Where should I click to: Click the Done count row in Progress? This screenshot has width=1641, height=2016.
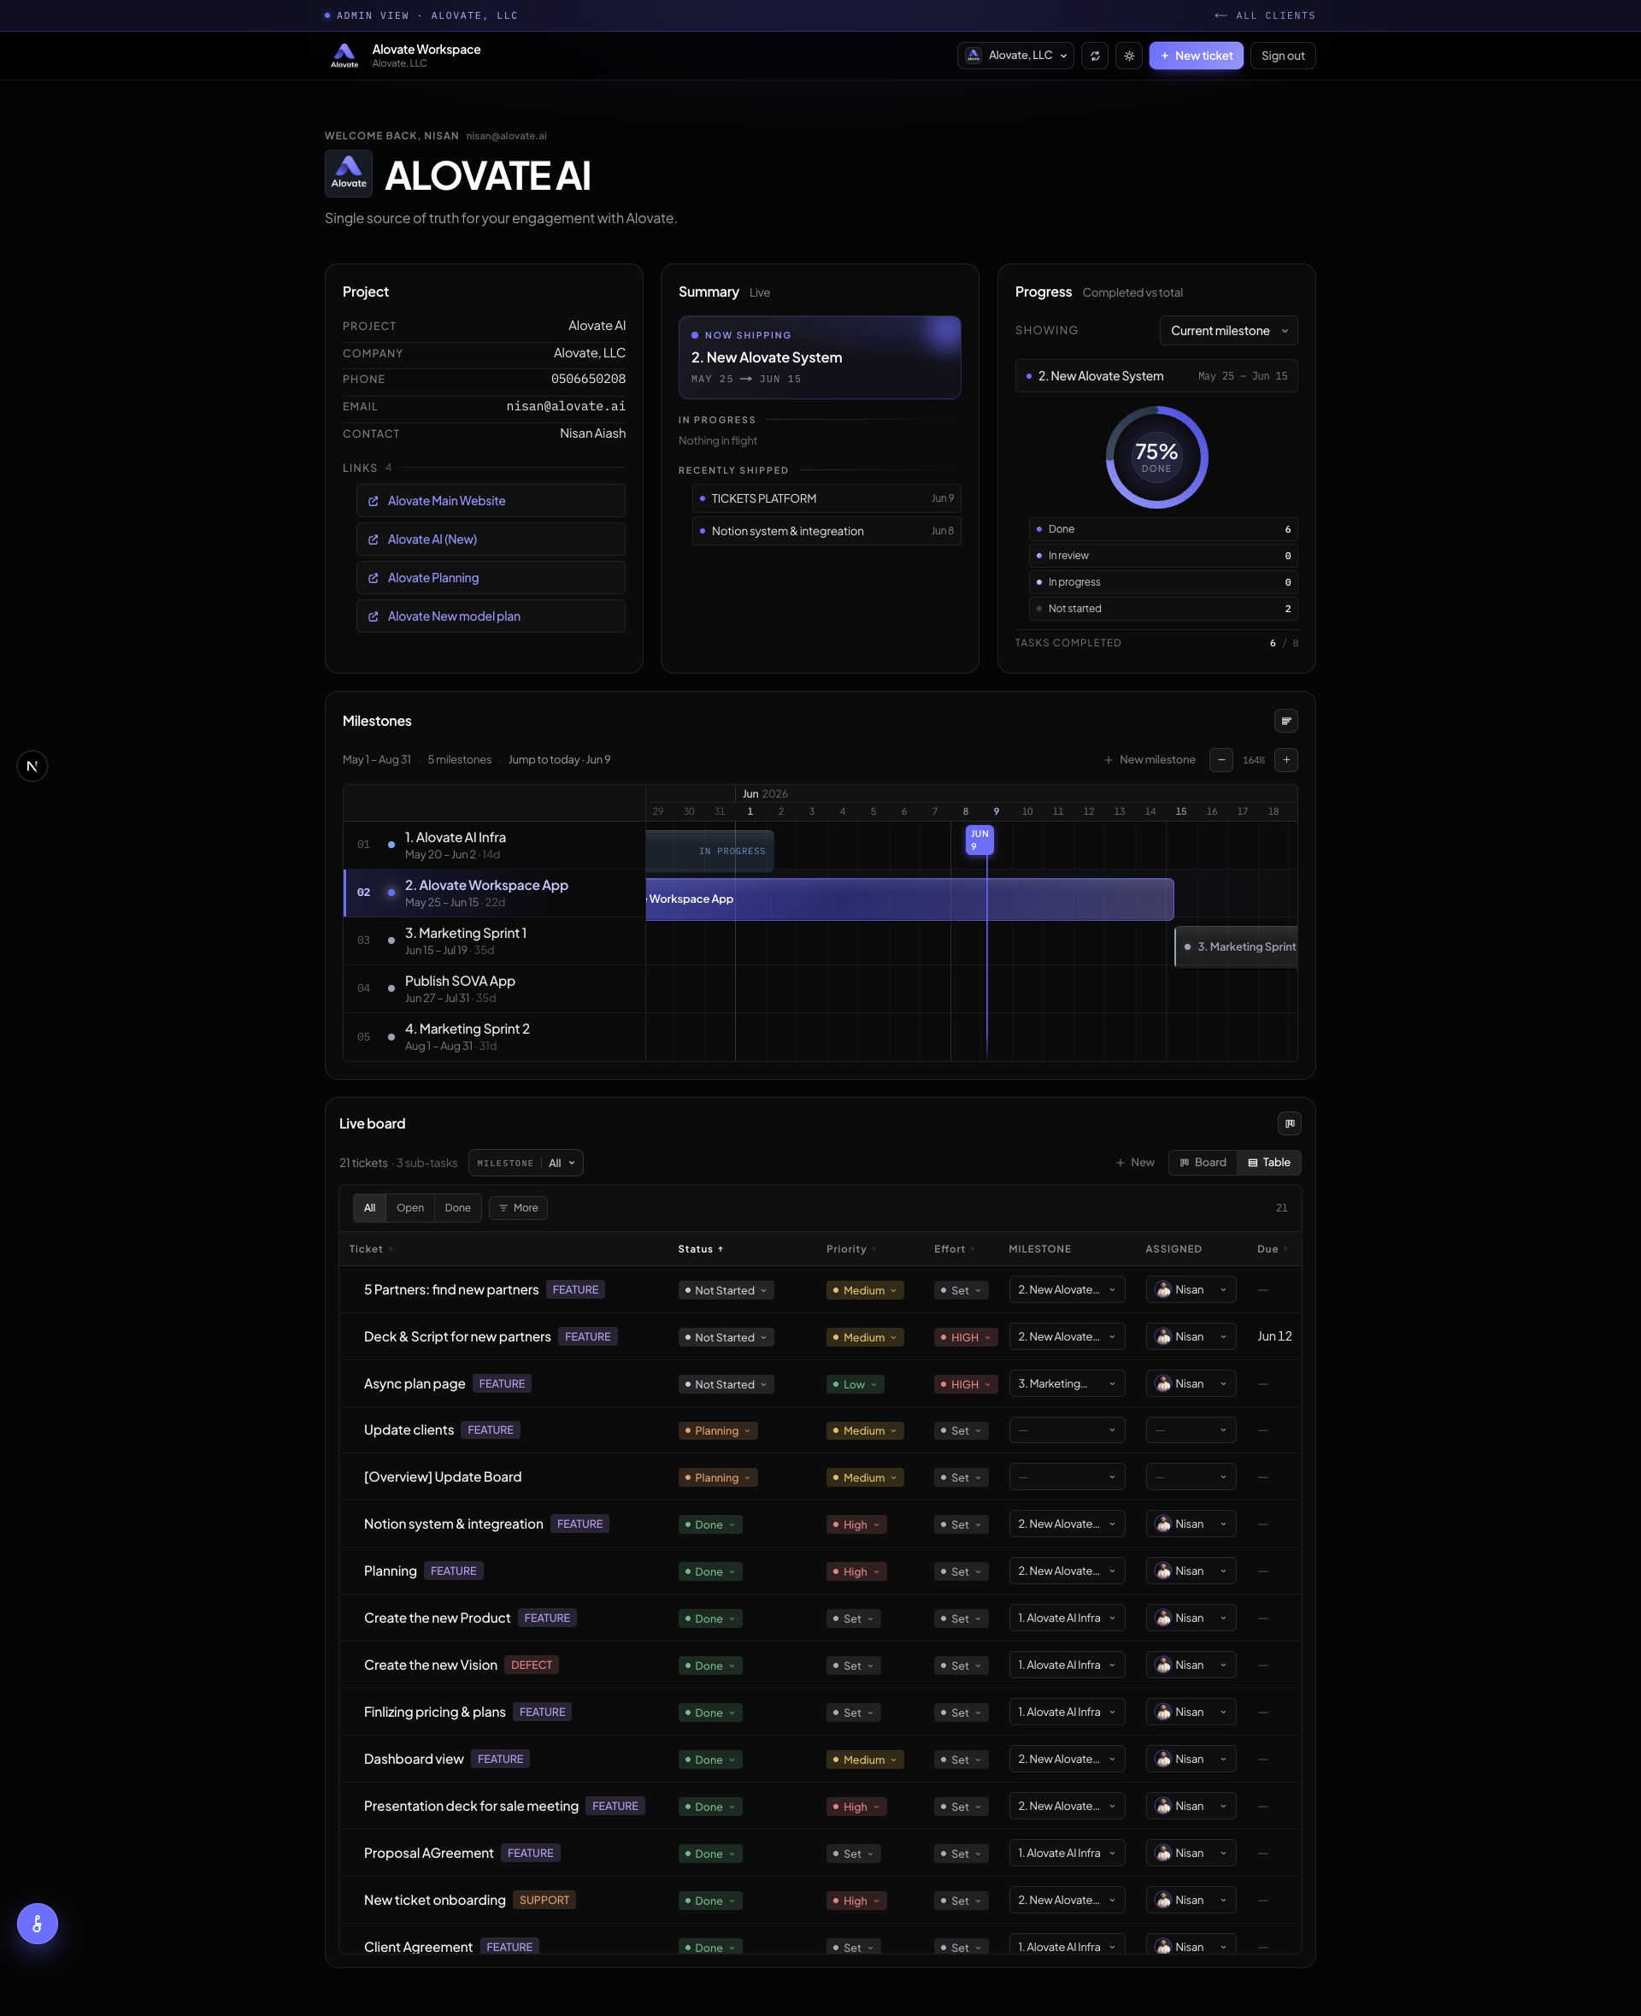tap(1162, 528)
